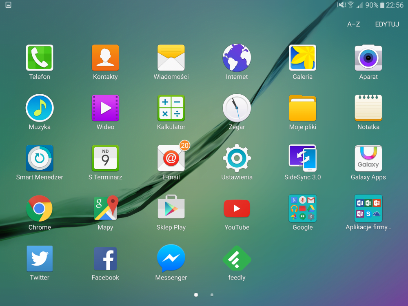Screen dimensions: 408x306
Task: Select the first app page indicator
Action: tap(196, 295)
